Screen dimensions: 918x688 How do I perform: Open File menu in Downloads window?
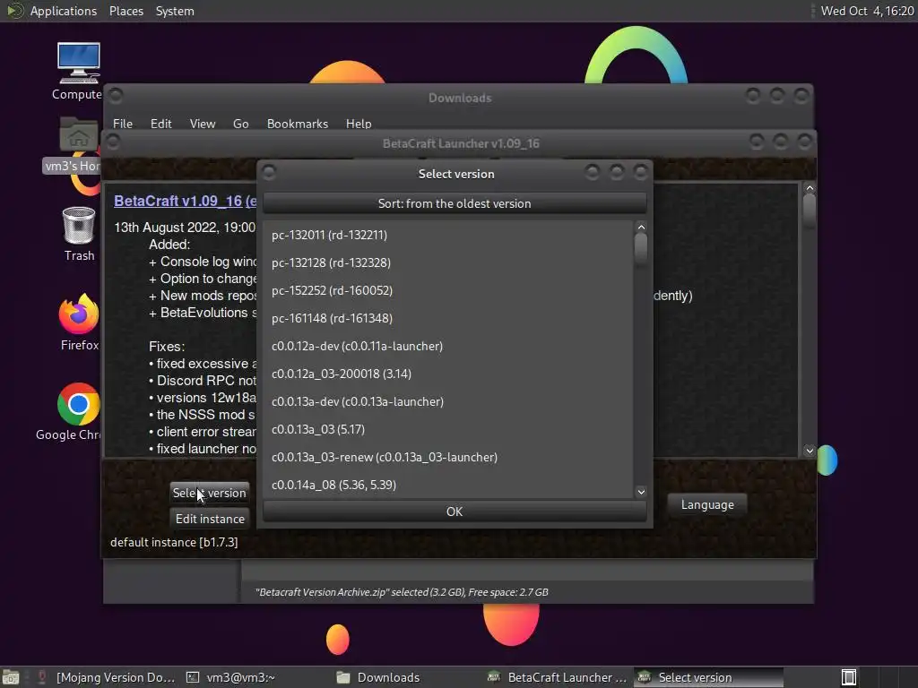coord(122,124)
